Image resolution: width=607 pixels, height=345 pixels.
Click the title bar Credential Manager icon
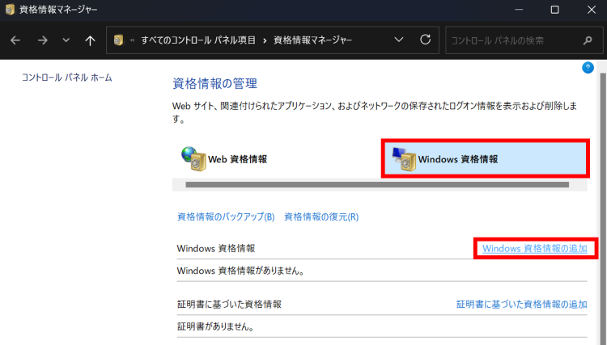pyautogui.click(x=10, y=9)
